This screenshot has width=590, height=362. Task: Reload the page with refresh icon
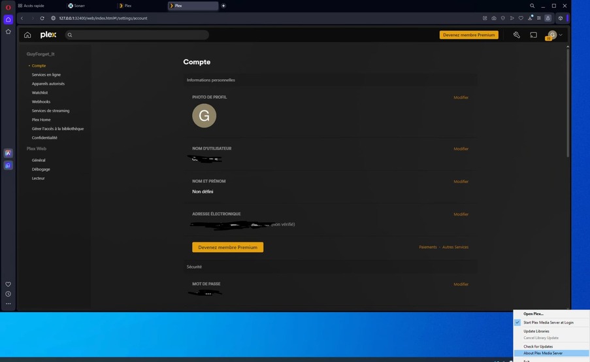click(x=42, y=18)
